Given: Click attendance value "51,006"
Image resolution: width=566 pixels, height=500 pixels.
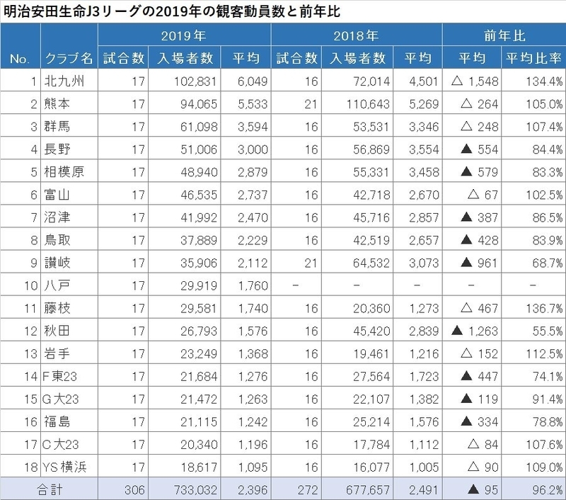Looking at the screenshot, I should pos(199,149).
